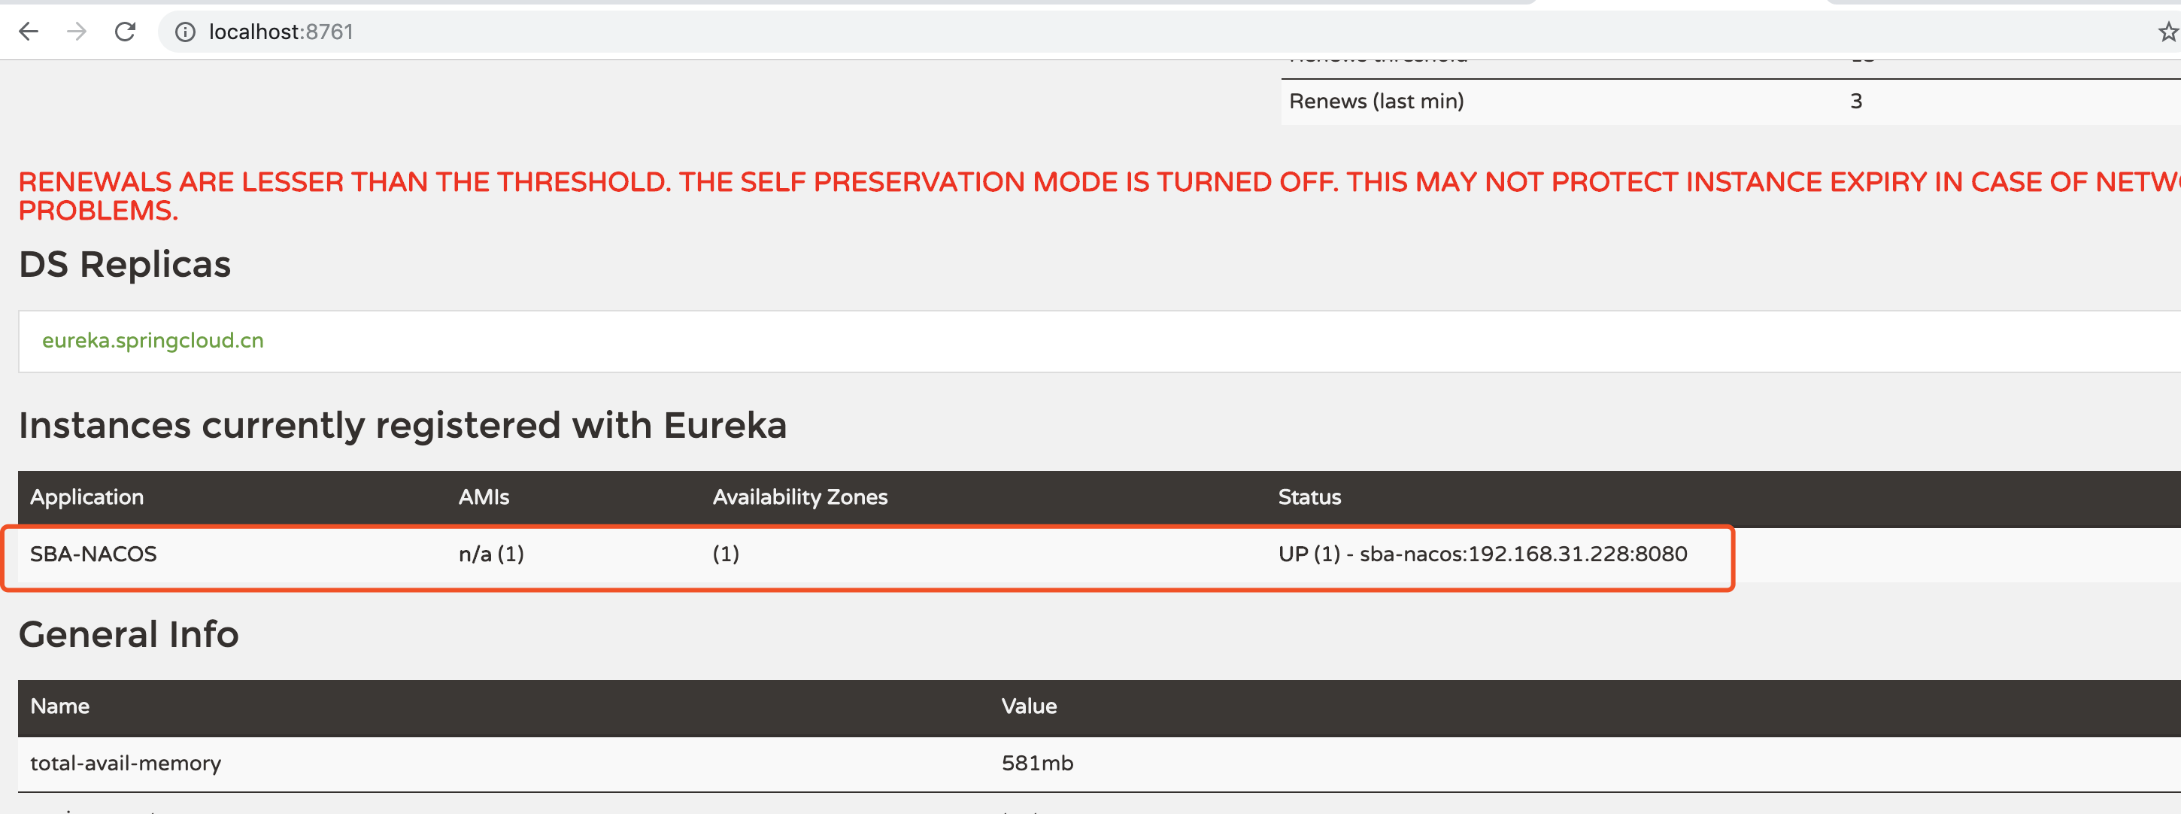Open the sba-nacos:192.168.31.228:8080 instance link
The height and width of the screenshot is (814, 2181).
(1522, 554)
